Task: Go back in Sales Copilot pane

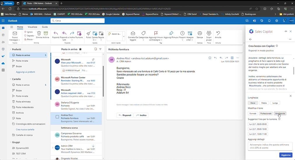Action: (250, 39)
